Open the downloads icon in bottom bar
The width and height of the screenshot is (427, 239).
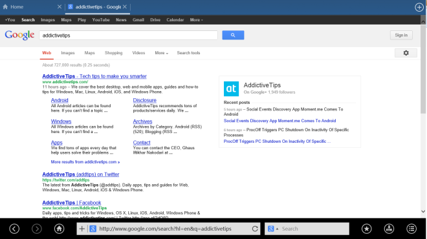pos(389,229)
